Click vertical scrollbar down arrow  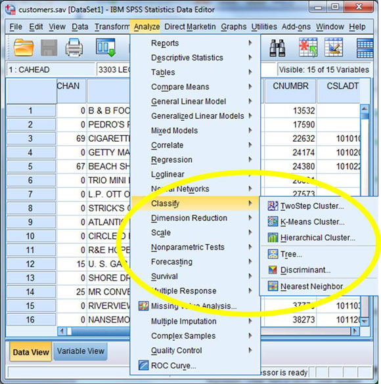pyautogui.click(x=365, y=321)
